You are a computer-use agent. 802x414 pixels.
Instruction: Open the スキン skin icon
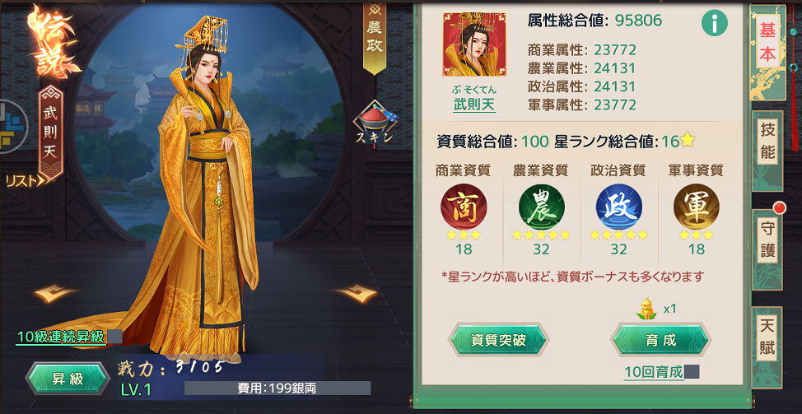pos(376,123)
